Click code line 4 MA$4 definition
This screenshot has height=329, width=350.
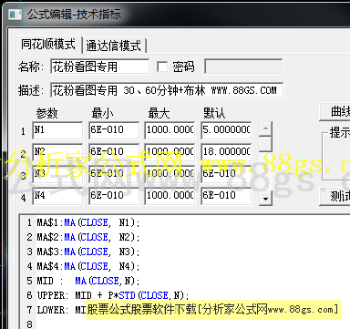click(88, 266)
